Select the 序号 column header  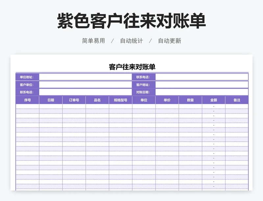[x=28, y=100]
